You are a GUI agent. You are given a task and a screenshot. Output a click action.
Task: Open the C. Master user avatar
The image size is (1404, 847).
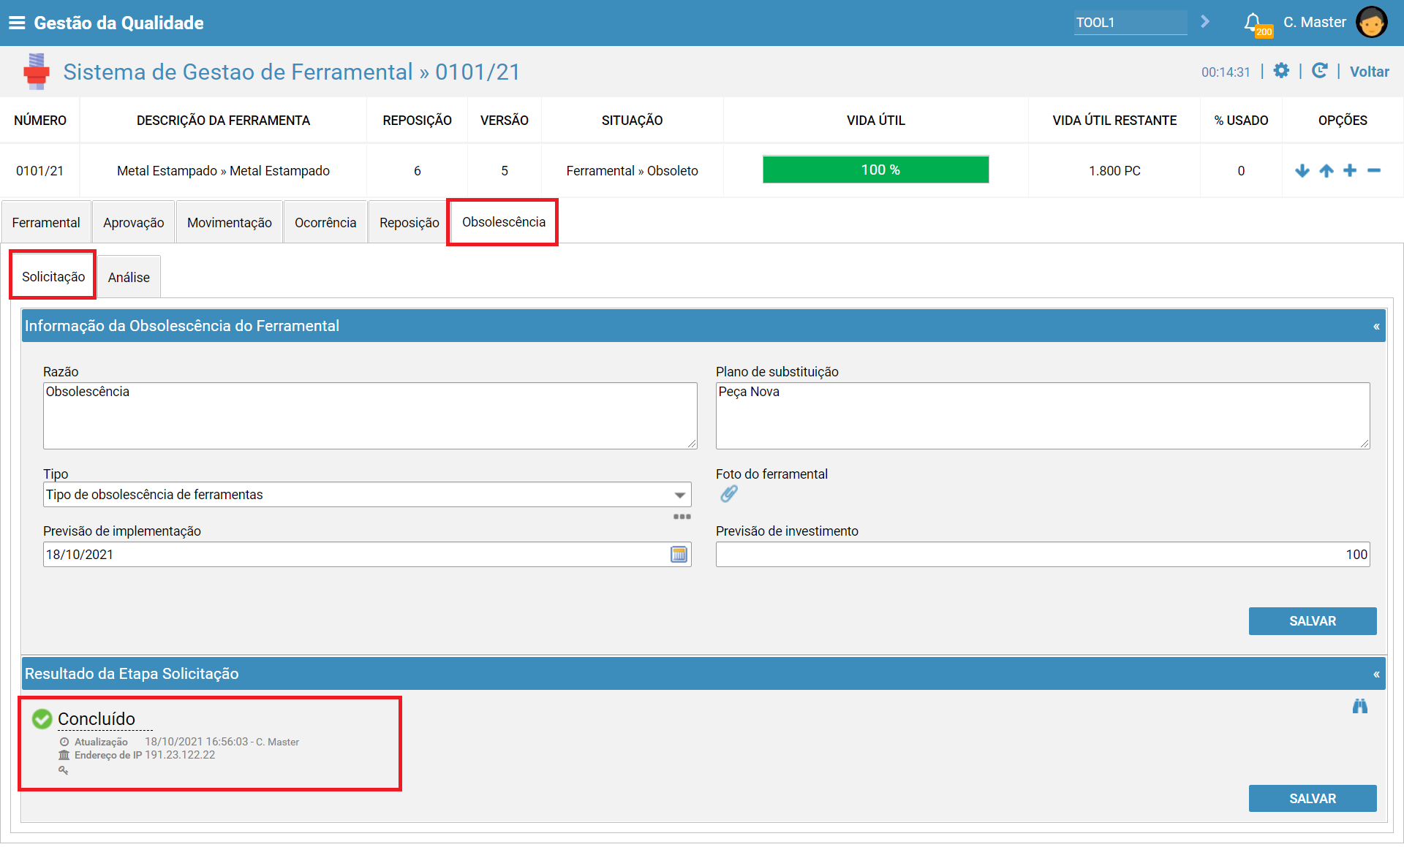pyautogui.click(x=1371, y=23)
